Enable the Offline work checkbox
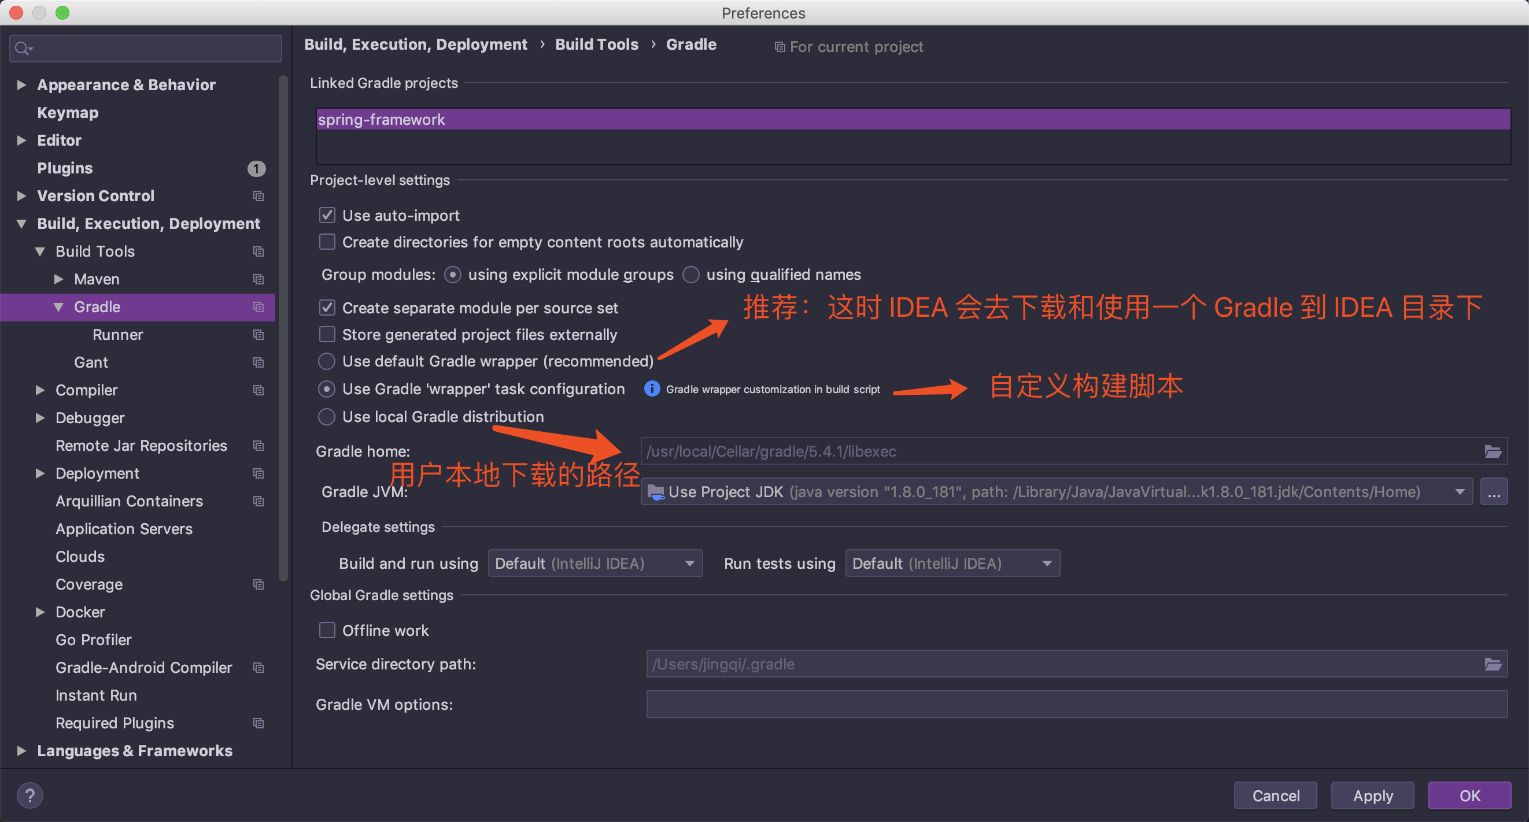 pyautogui.click(x=327, y=630)
